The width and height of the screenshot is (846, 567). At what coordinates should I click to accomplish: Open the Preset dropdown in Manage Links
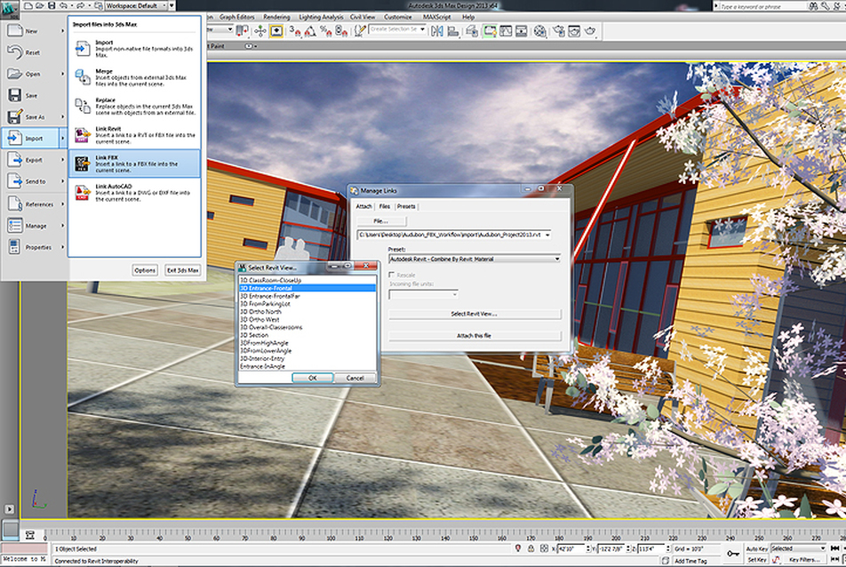pyautogui.click(x=474, y=259)
